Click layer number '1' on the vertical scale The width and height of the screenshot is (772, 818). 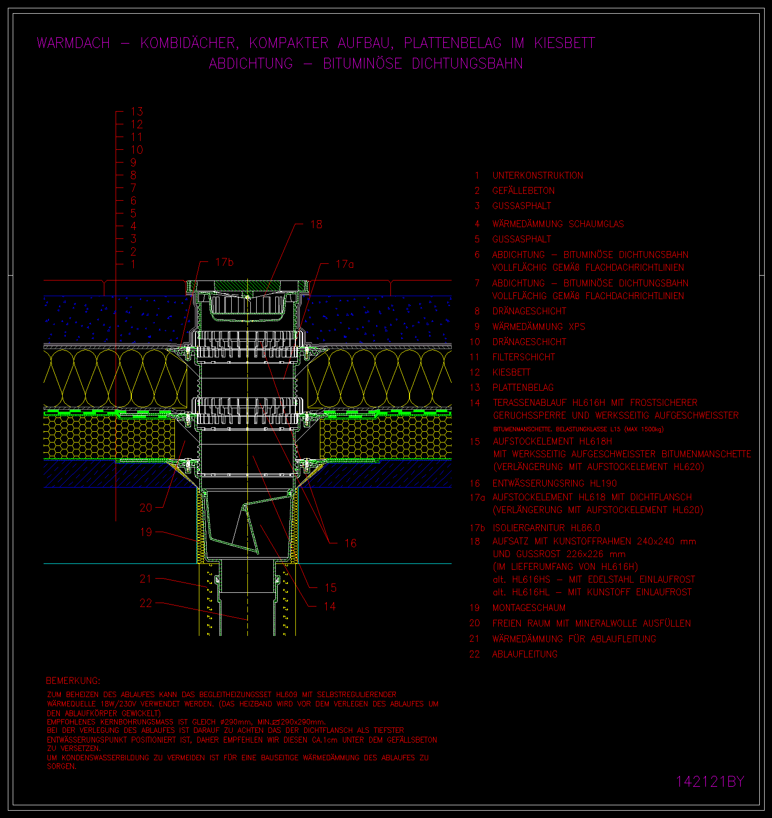133,264
